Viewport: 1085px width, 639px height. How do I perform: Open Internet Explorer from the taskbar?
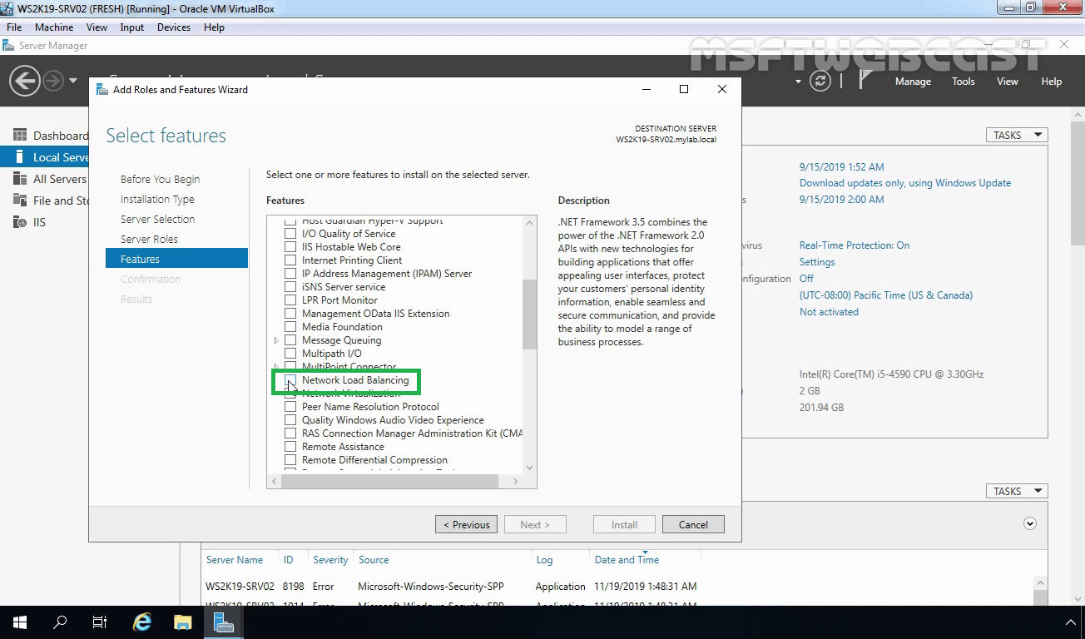click(141, 622)
